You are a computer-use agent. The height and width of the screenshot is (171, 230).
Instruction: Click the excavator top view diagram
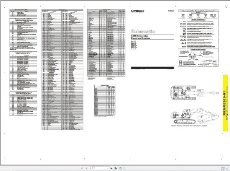pyautogui.click(x=195, y=93)
